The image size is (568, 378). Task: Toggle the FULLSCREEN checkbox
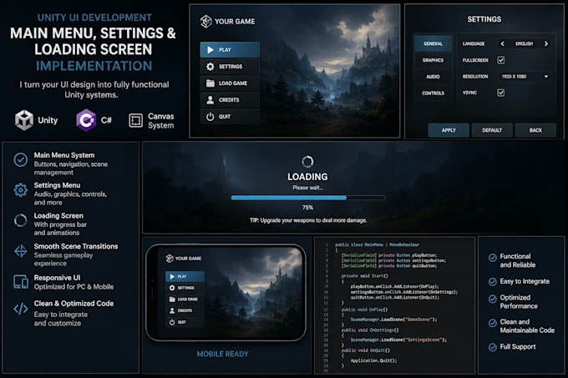coord(501,60)
